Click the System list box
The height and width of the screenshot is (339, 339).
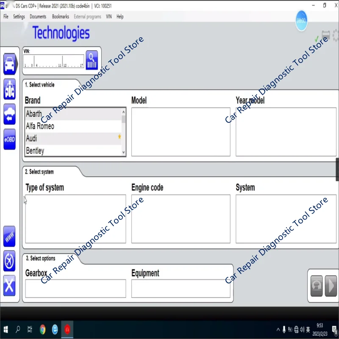[286, 219]
